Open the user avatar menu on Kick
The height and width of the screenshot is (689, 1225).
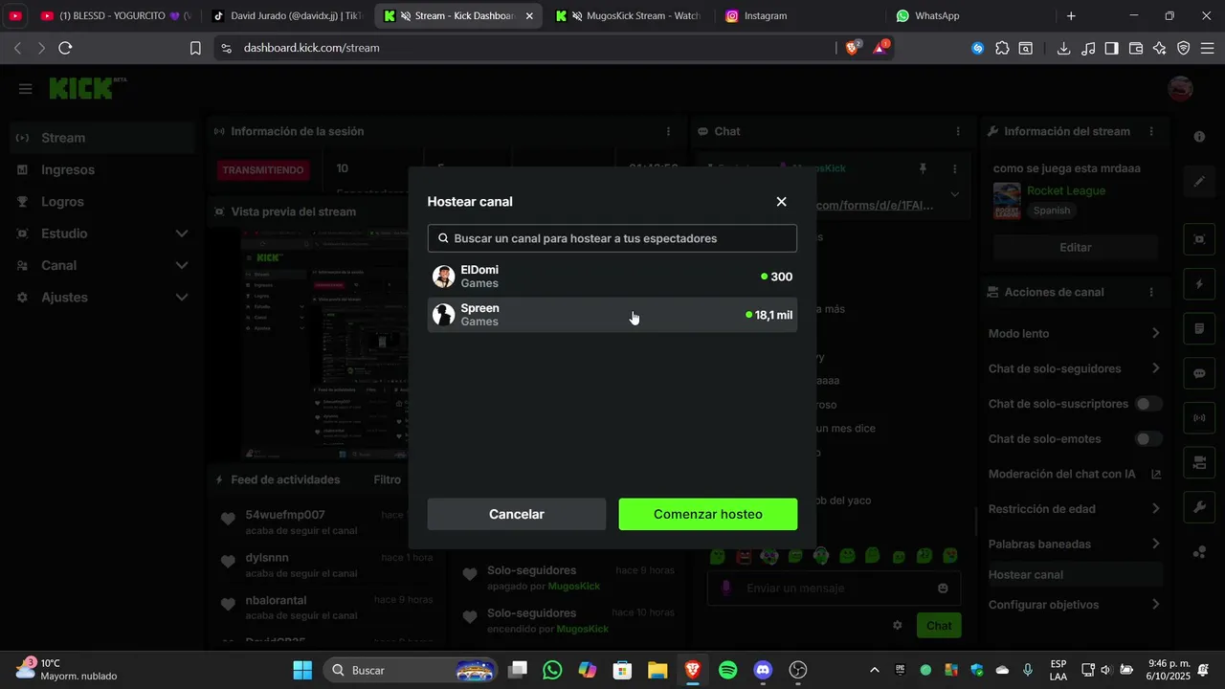click(x=1181, y=89)
